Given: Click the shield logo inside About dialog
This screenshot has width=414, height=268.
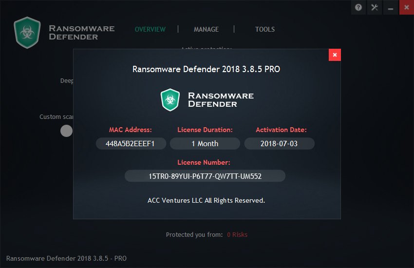Looking at the screenshot, I should point(170,100).
